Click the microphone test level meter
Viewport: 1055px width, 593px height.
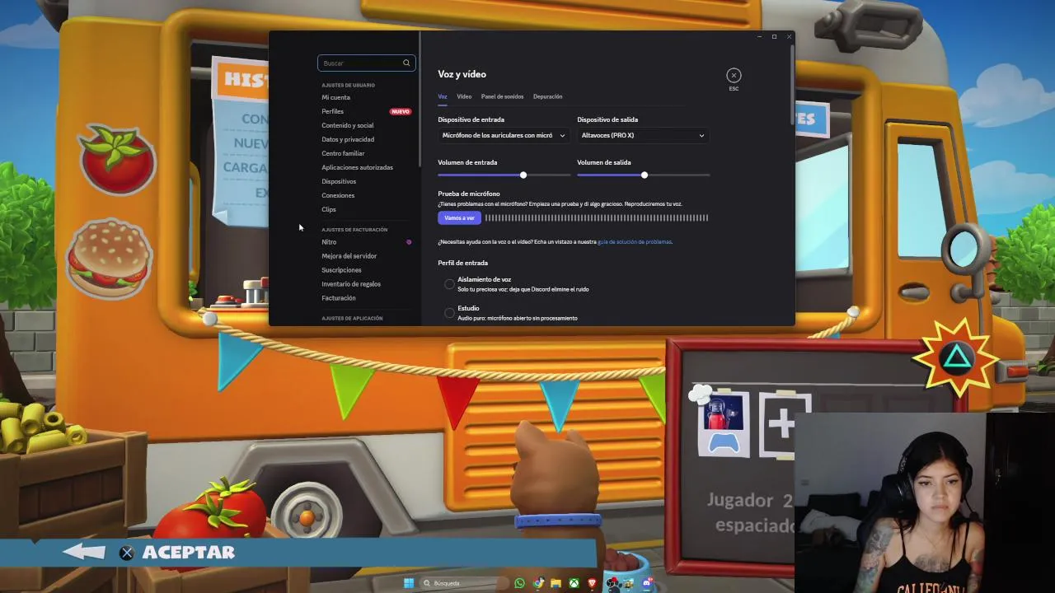[597, 217]
